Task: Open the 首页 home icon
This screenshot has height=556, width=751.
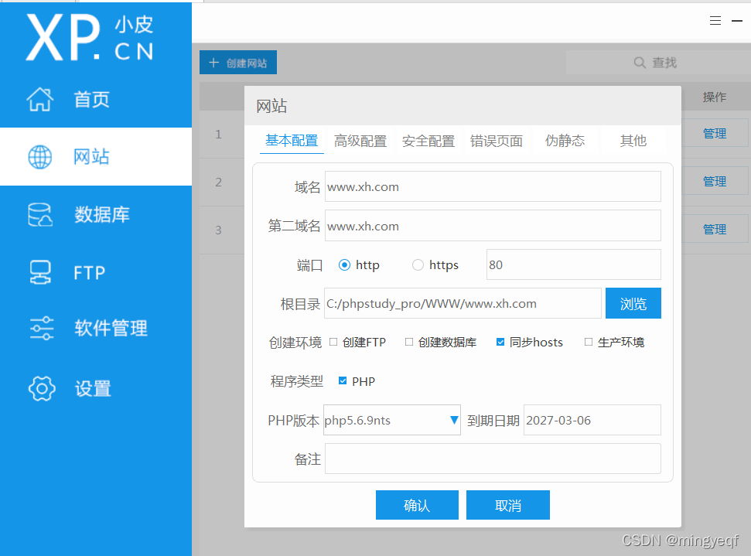Action: point(39,100)
